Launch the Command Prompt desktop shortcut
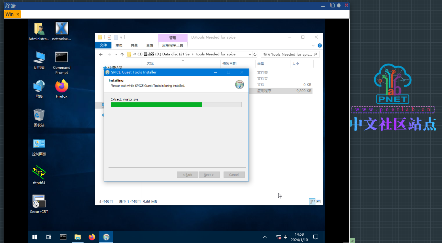The width and height of the screenshot is (442, 243). (61, 63)
